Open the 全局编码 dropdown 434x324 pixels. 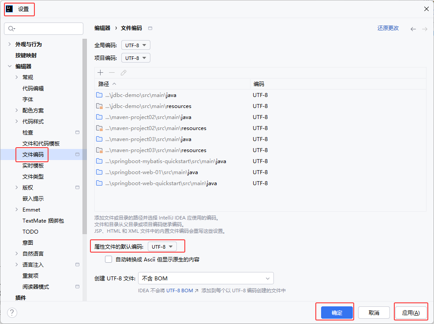[135, 45]
